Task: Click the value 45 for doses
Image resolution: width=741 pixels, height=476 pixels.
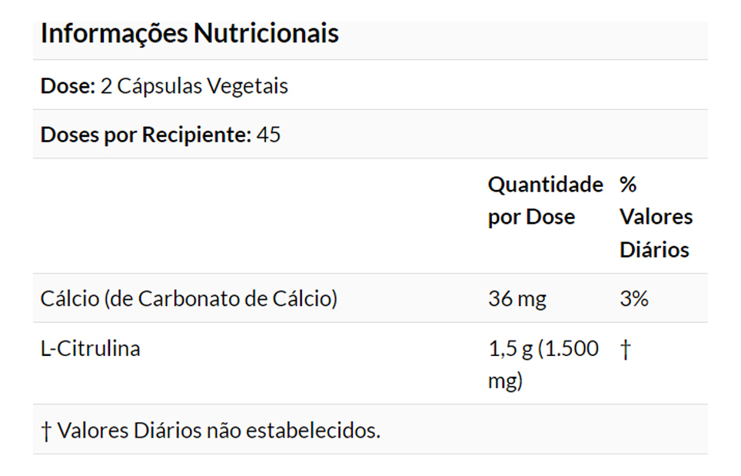Action: click(269, 135)
